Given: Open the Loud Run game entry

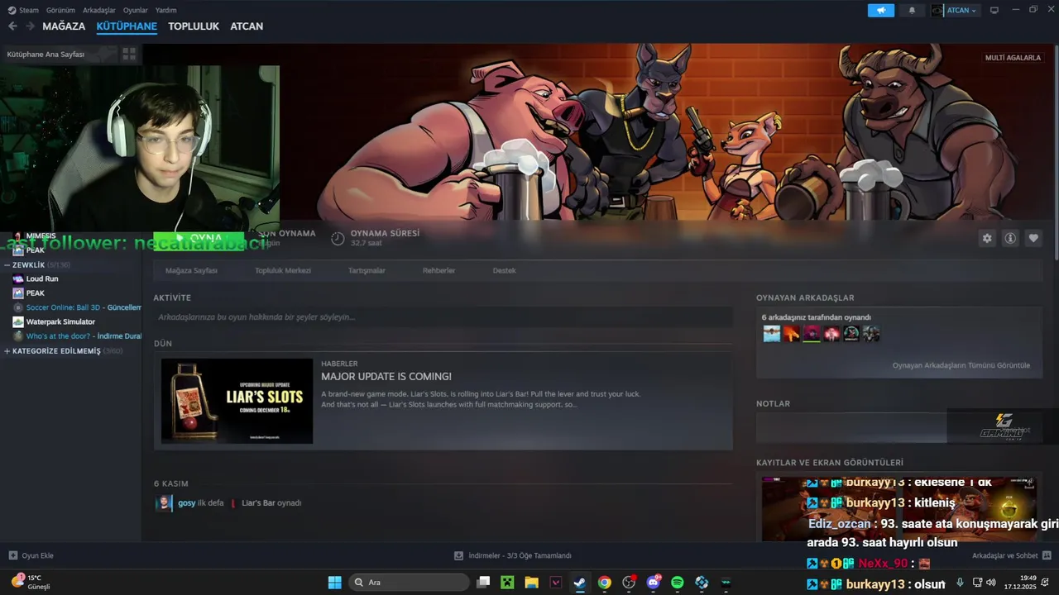Looking at the screenshot, I should coord(42,278).
